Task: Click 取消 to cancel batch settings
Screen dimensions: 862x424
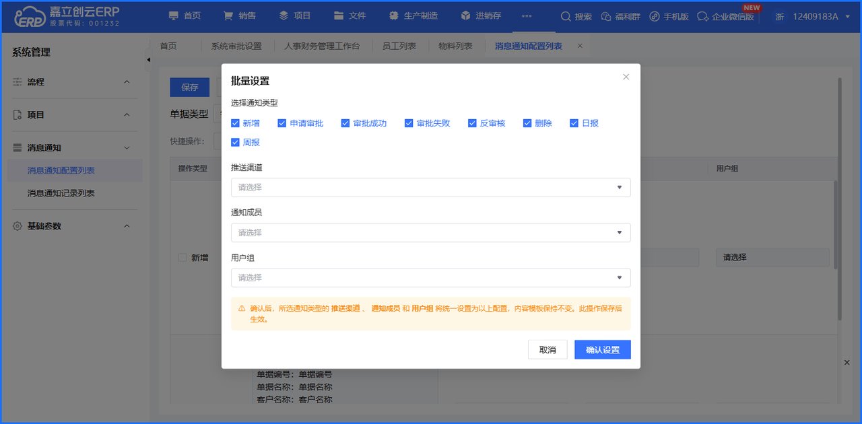Action: coord(548,350)
